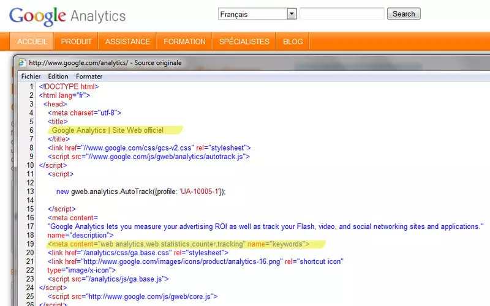Open the Formater menu
Image resolution: width=490 pixels, height=306 pixels.
[89, 76]
